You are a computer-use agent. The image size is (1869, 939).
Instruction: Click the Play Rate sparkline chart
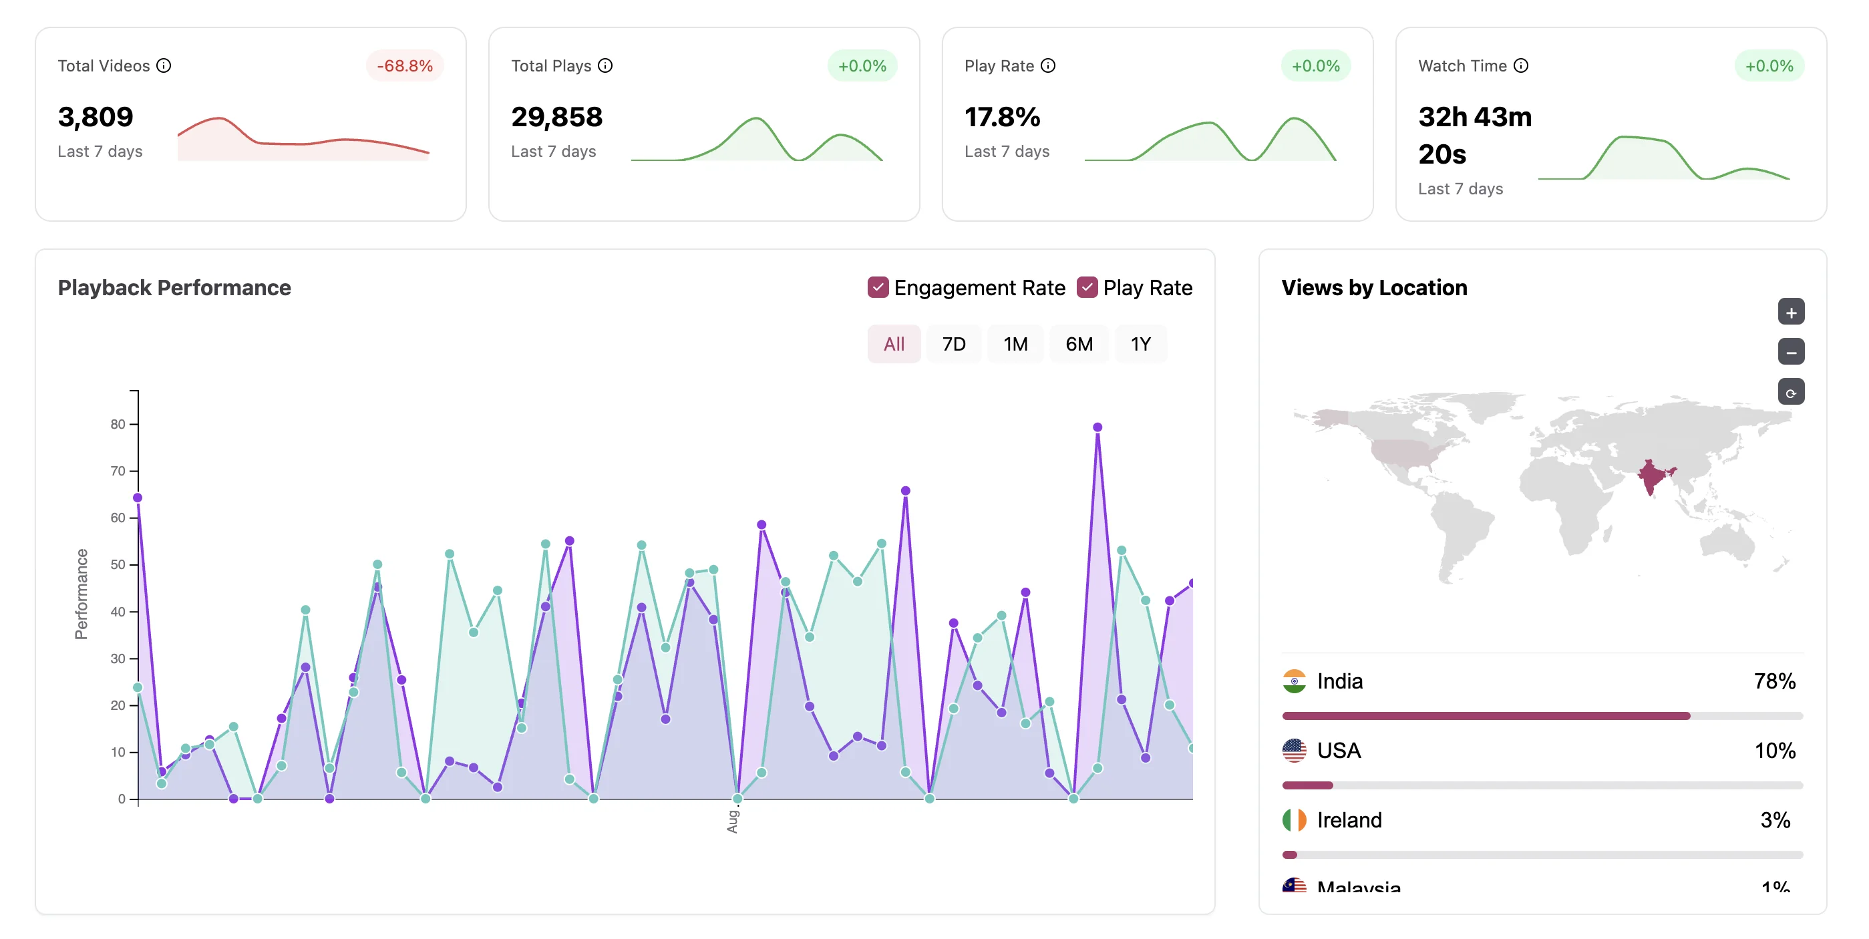[1210, 139]
